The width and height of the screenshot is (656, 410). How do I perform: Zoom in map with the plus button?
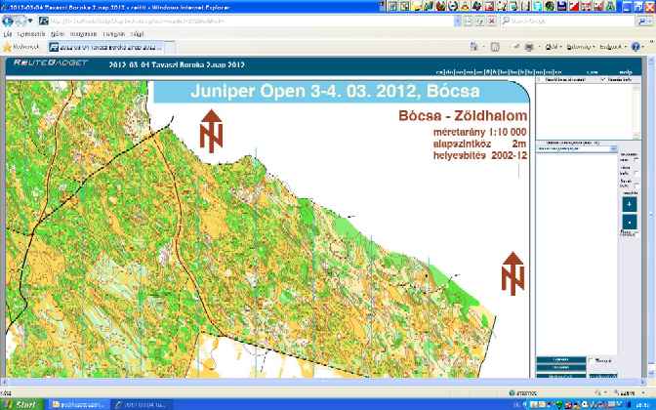630,204
